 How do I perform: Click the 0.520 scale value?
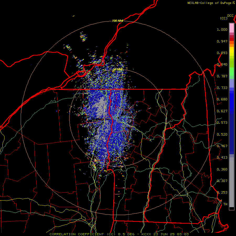tap(222, 135)
